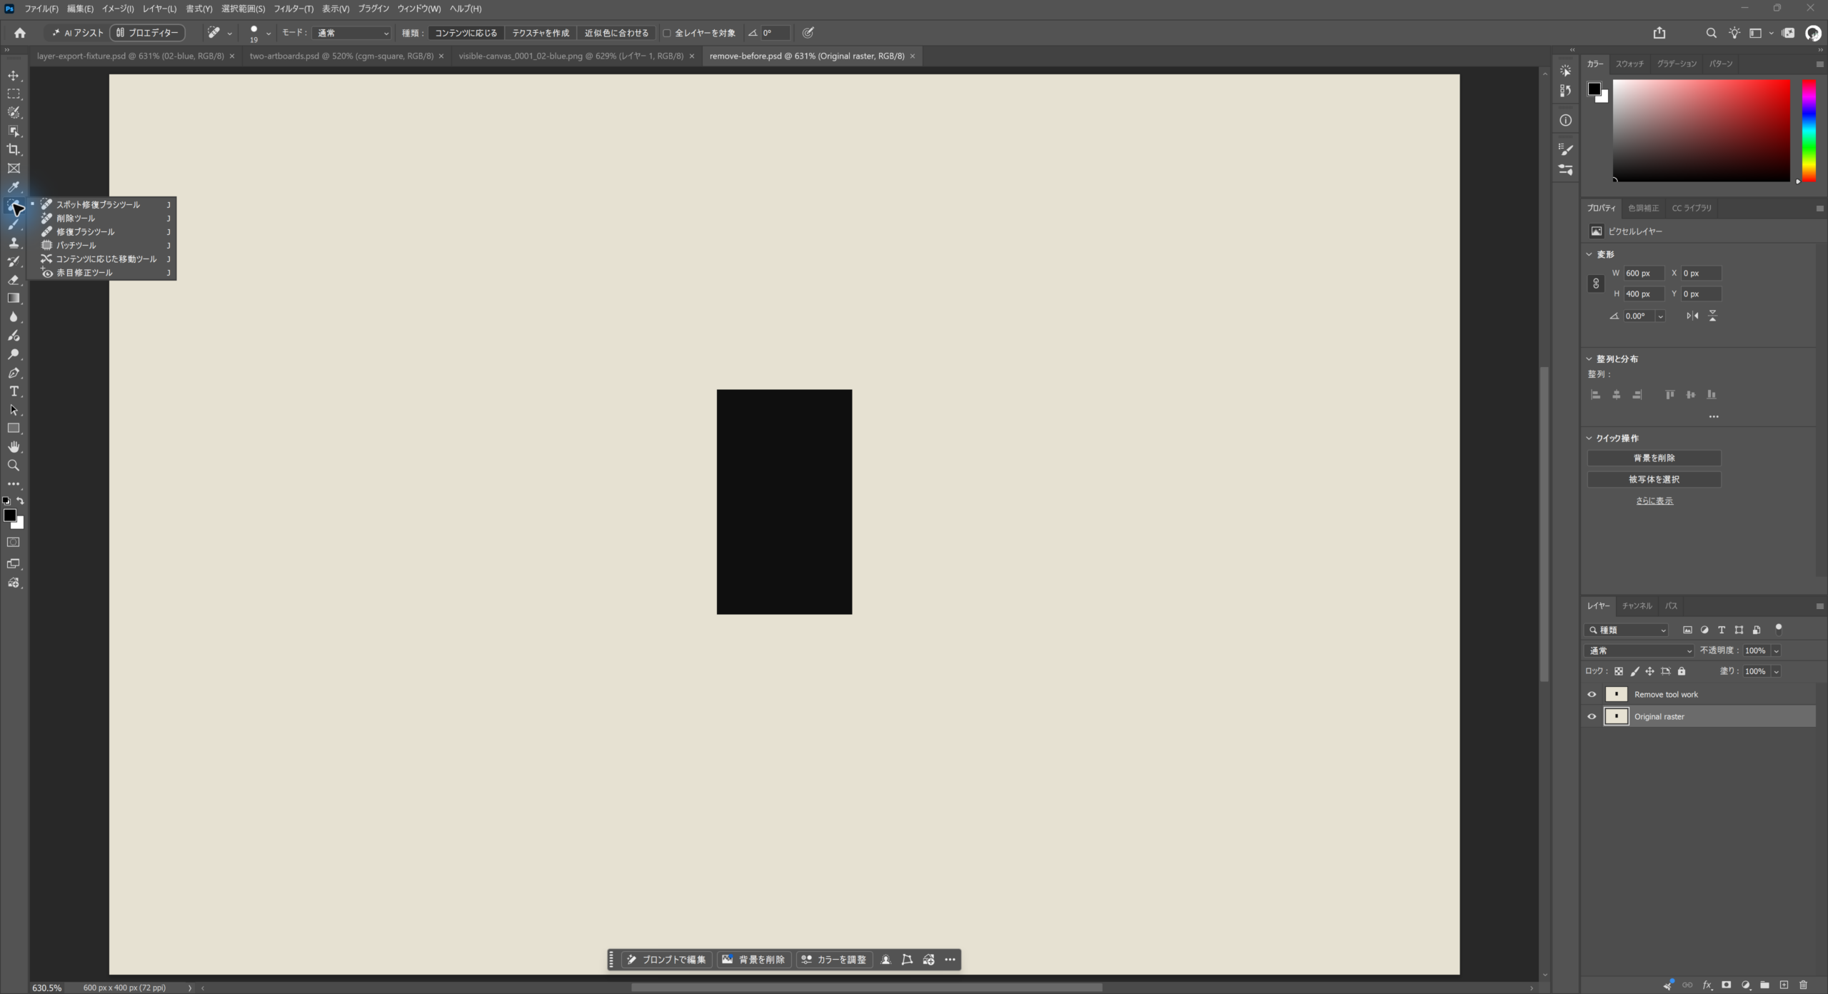Screen dimensions: 1828x994
Task: Delete layer with trash icon
Action: click(x=1803, y=985)
